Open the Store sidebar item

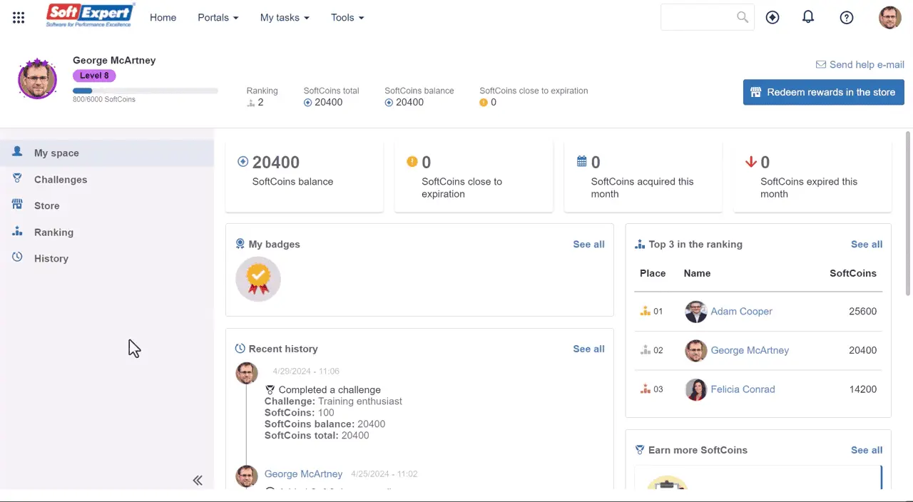[47, 206]
